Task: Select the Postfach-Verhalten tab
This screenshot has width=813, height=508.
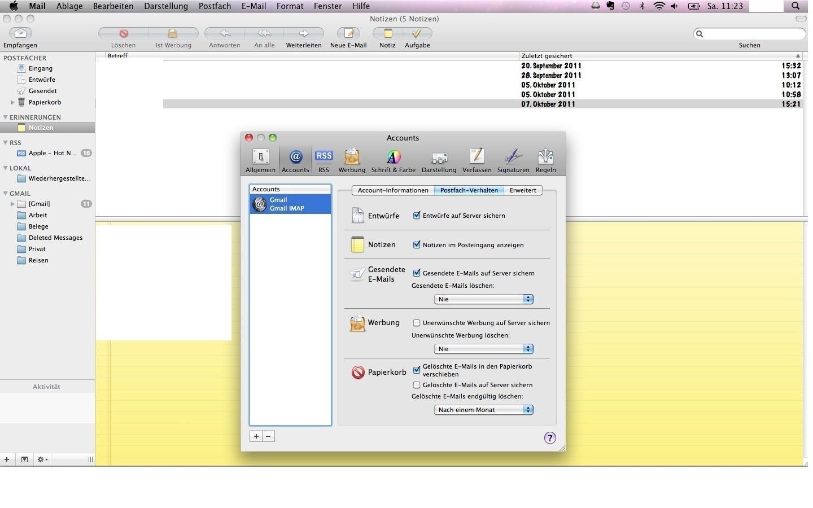Action: 469,190
